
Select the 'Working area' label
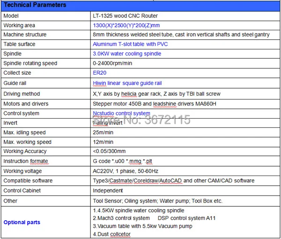19,25
